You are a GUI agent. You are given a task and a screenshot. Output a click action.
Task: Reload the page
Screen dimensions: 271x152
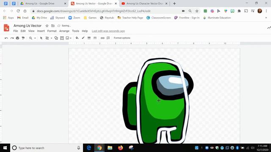click(x=18, y=11)
